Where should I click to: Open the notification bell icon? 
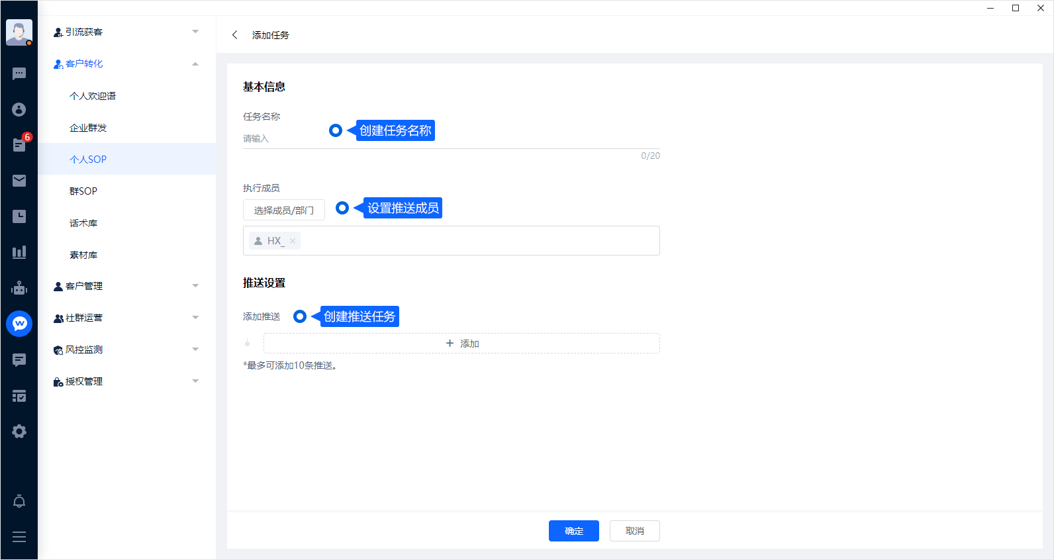pos(19,501)
